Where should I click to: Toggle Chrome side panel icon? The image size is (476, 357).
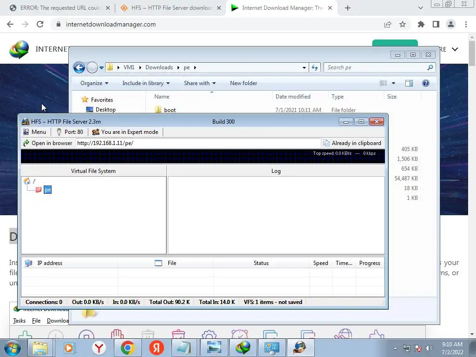436,24
